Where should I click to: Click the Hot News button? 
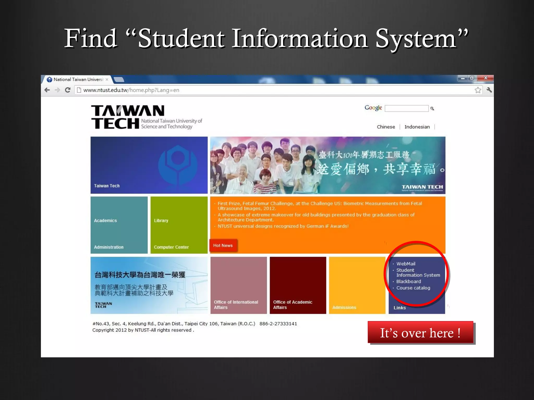tap(223, 245)
